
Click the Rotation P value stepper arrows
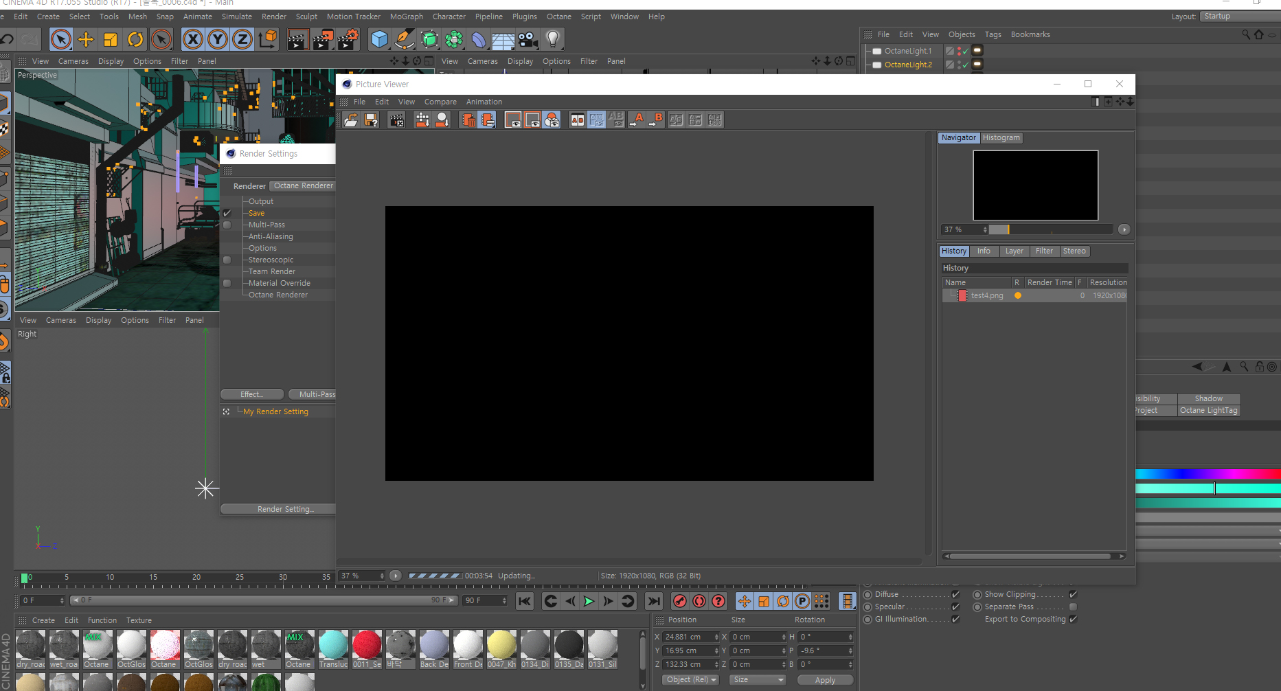click(850, 650)
